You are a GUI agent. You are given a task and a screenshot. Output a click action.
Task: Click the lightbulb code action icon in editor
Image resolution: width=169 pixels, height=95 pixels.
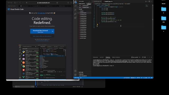click(x=97, y=25)
